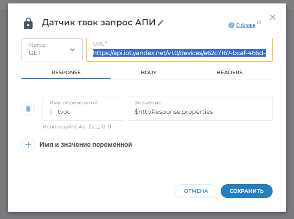Add a variable with the plus icon
Screen dimensions: 294x219
pos(28,145)
